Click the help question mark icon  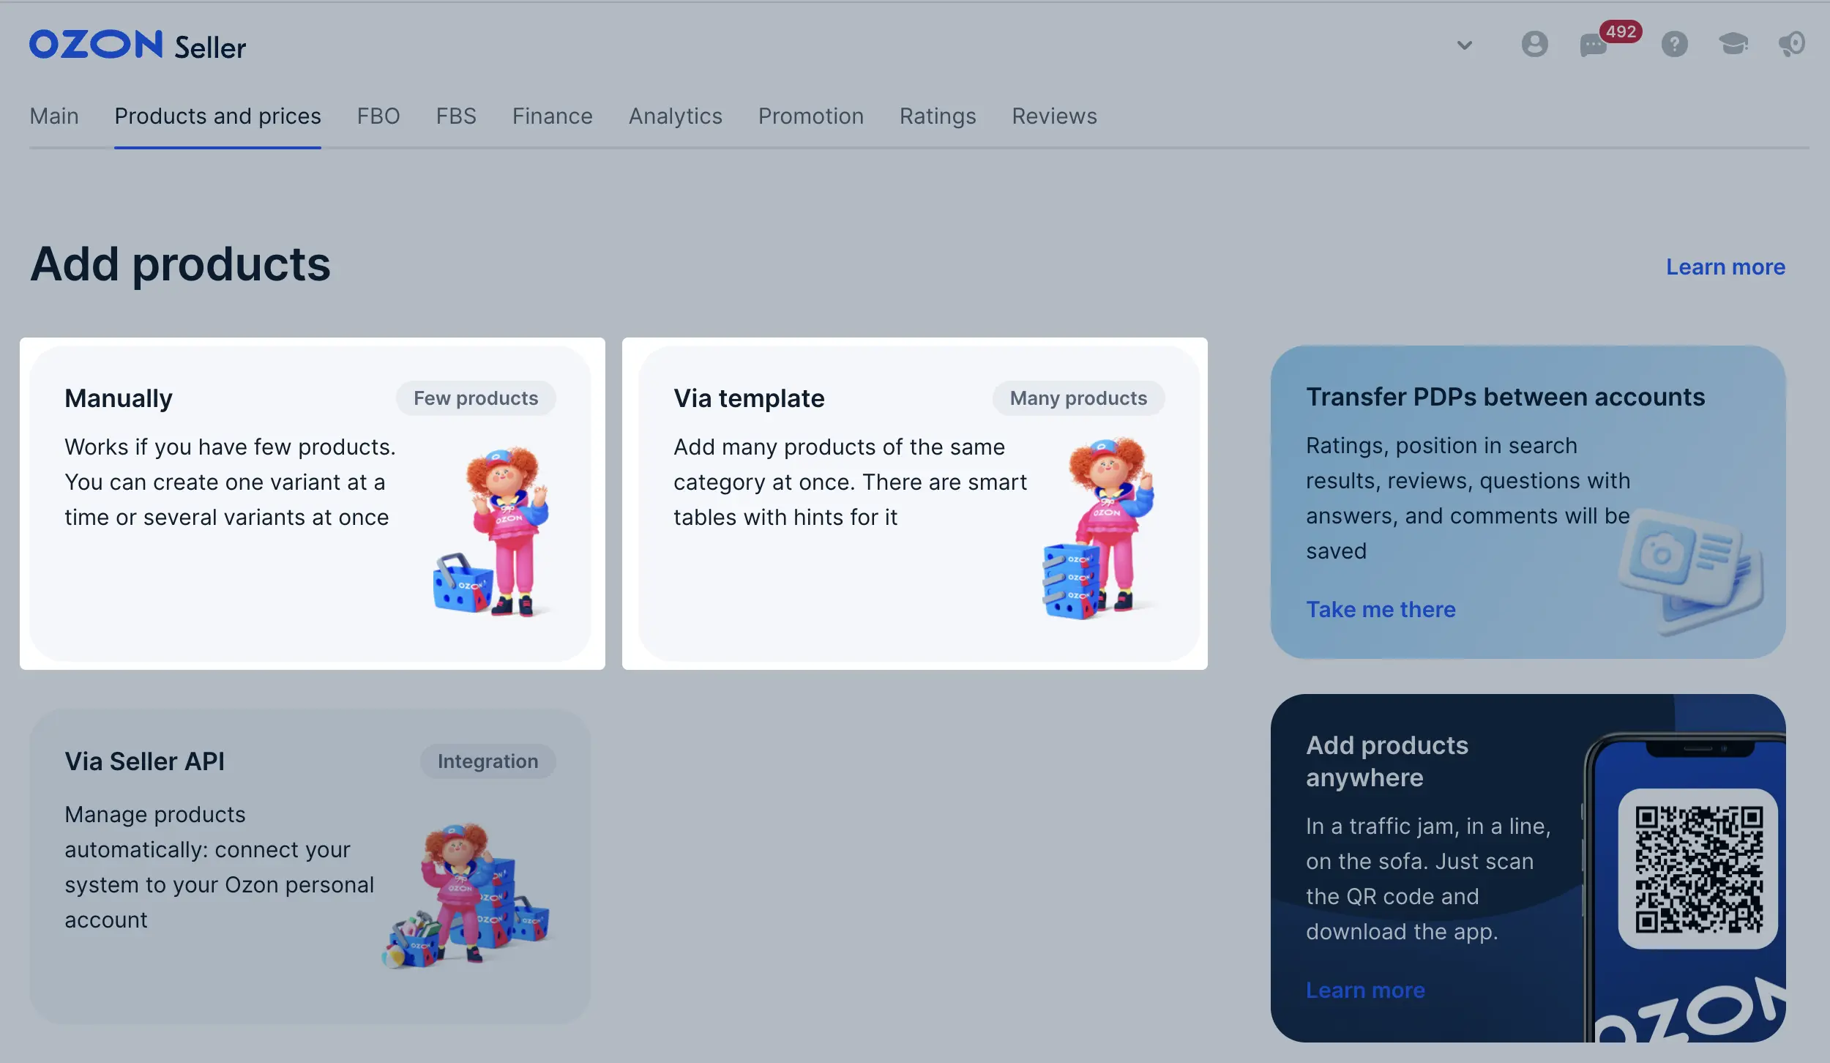click(1672, 43)
